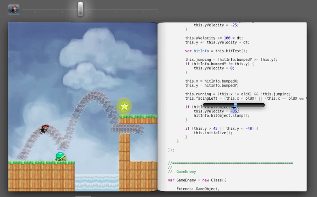Click the yellow star in the game
Image resolution: width=317 pixels, height=197 pixels.
coord(124,106)
